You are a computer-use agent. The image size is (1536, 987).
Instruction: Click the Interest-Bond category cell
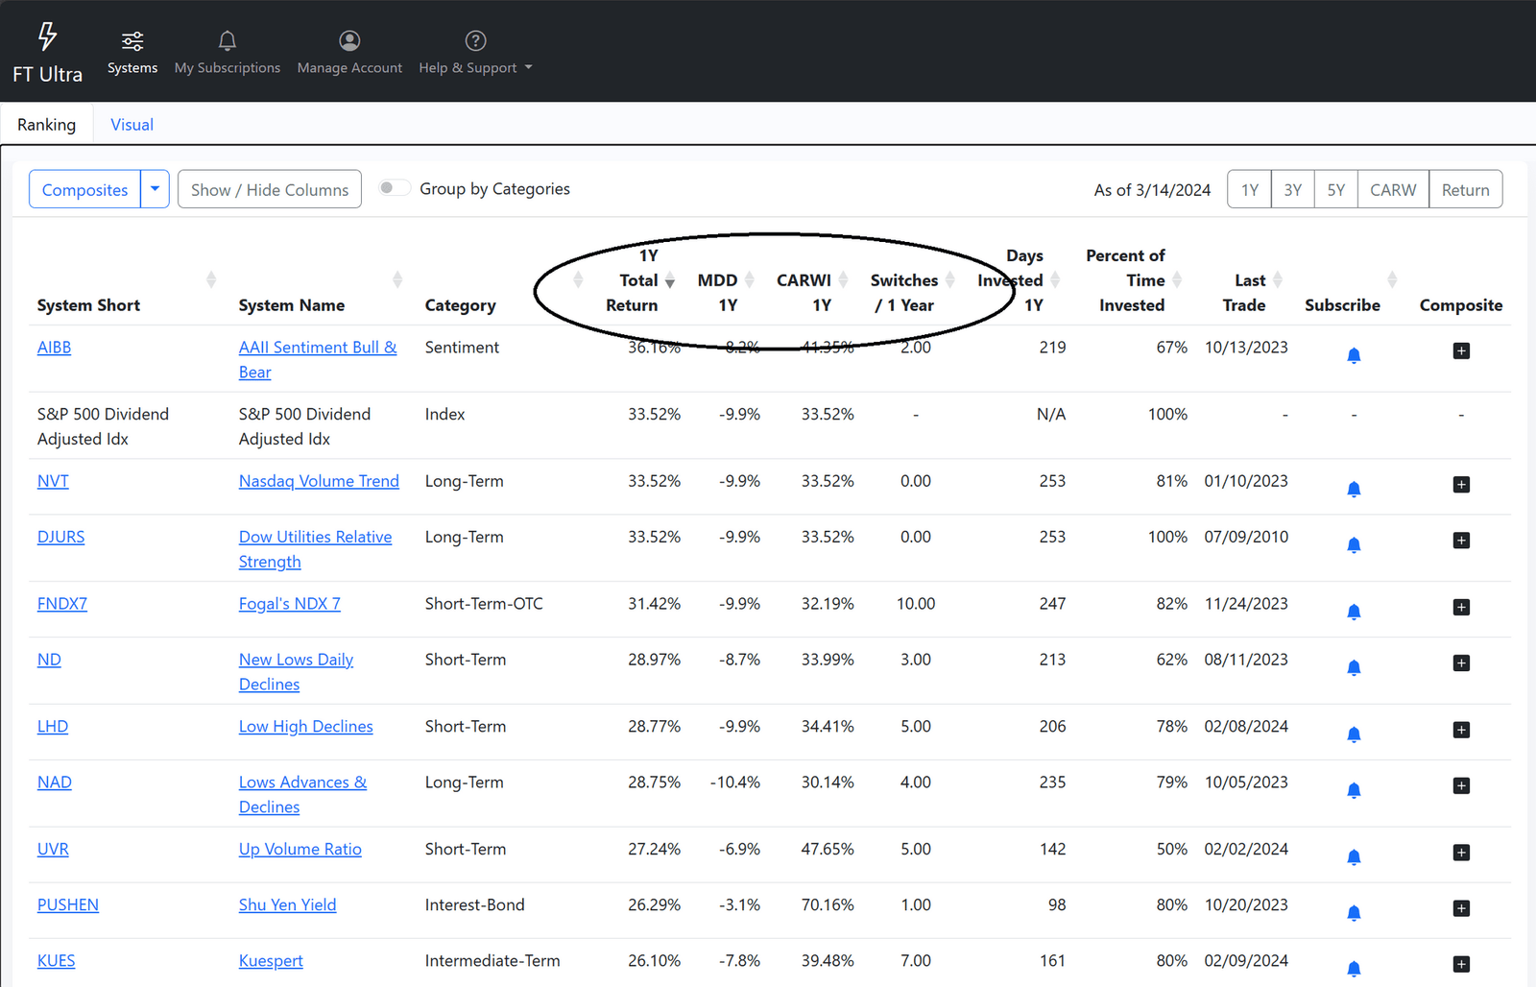(475, 905)
